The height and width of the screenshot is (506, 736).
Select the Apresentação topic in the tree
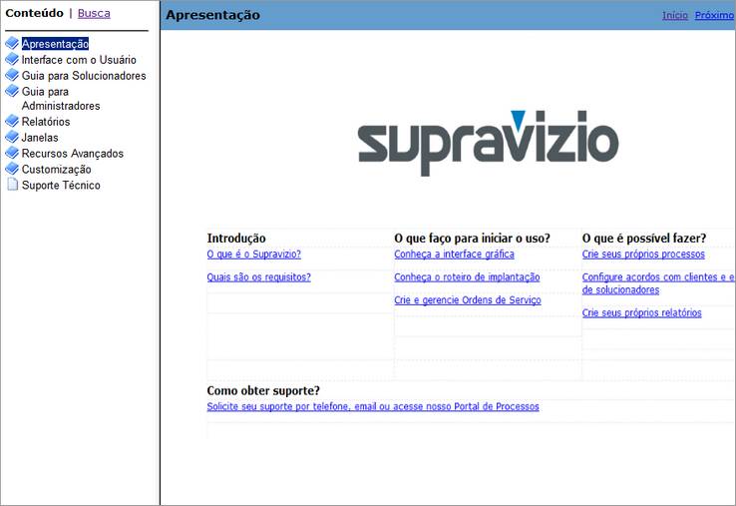(55, 44)
